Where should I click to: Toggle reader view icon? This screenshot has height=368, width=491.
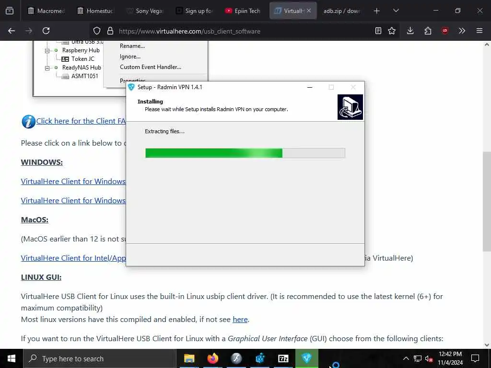(x=378, y=31)
